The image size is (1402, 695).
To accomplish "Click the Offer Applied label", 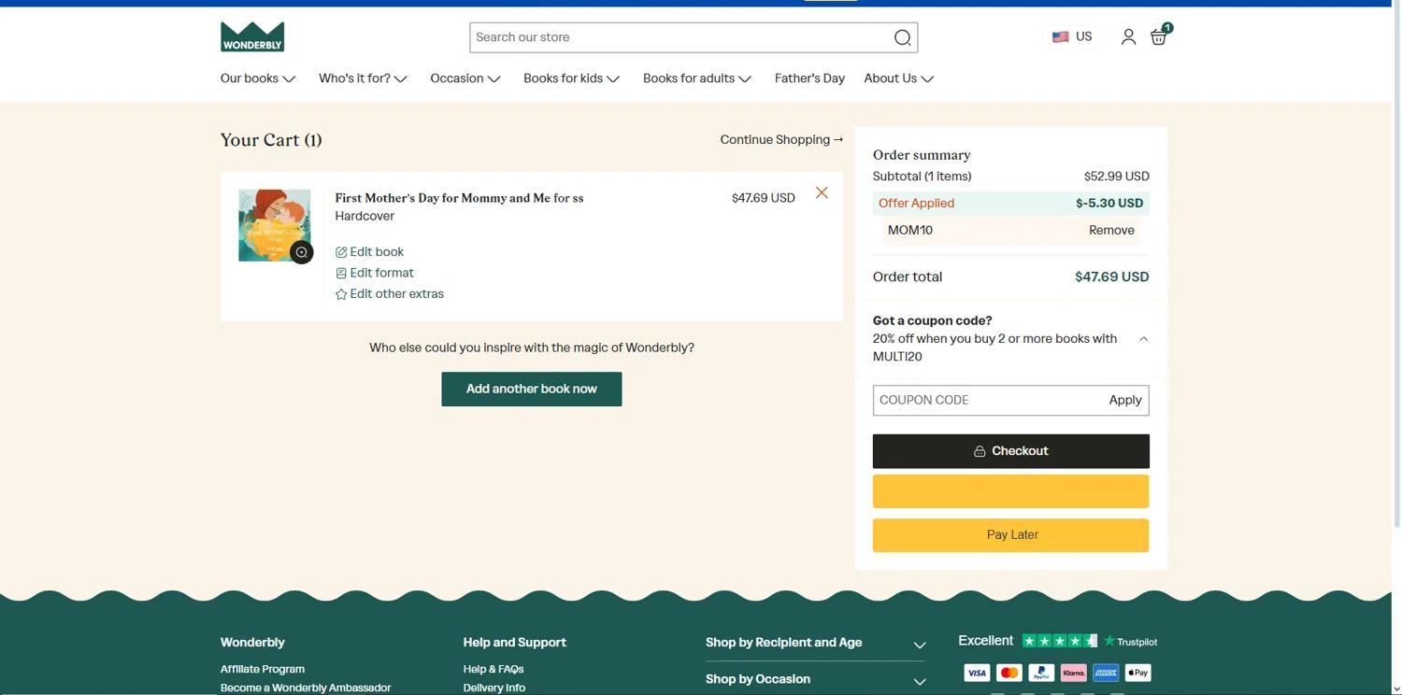I will click(x=916, y=204).
